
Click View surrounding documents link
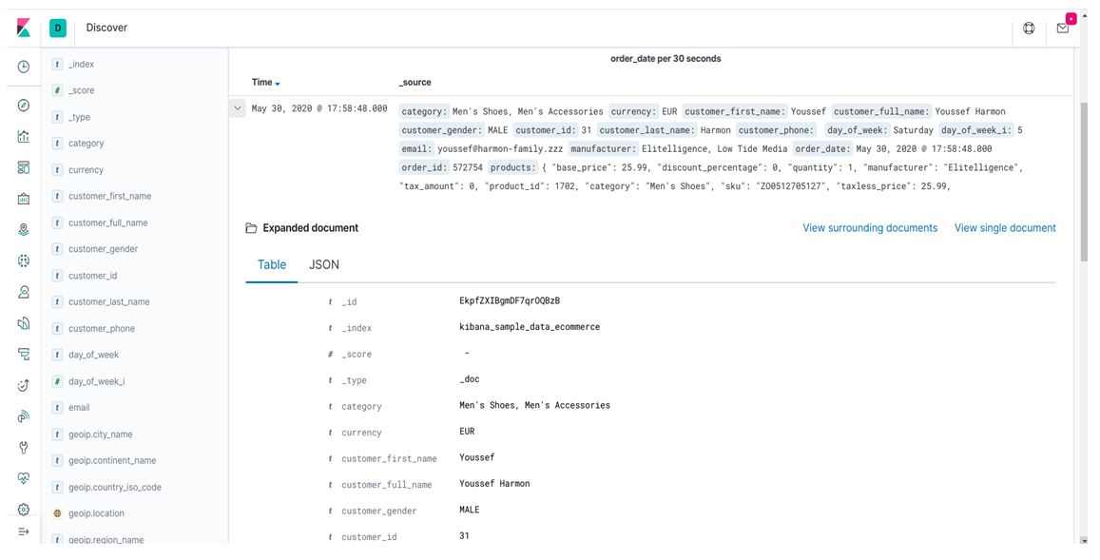click(870, 228)
